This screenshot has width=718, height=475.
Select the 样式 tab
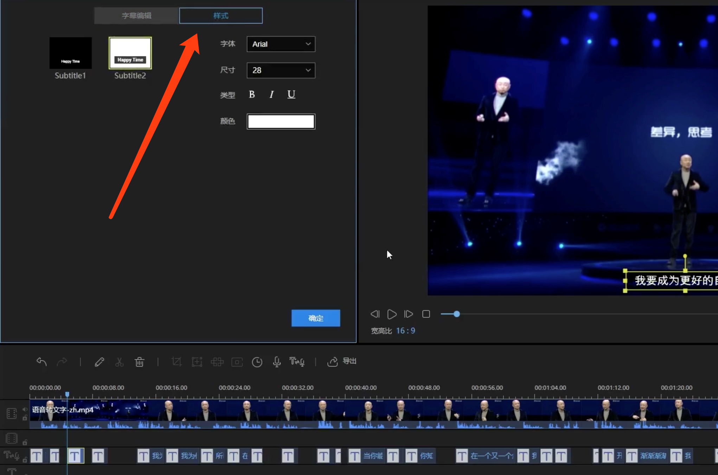pos(221,16)
